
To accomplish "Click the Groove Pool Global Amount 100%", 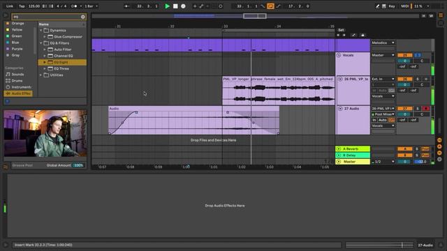I will coord(78,165).
